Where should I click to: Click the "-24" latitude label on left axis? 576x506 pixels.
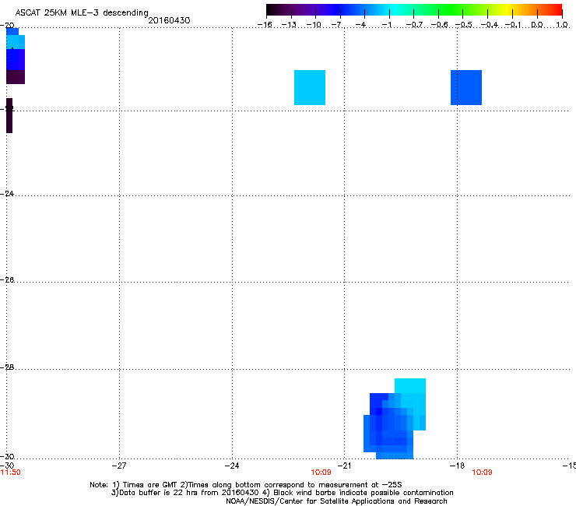(8, 193)
